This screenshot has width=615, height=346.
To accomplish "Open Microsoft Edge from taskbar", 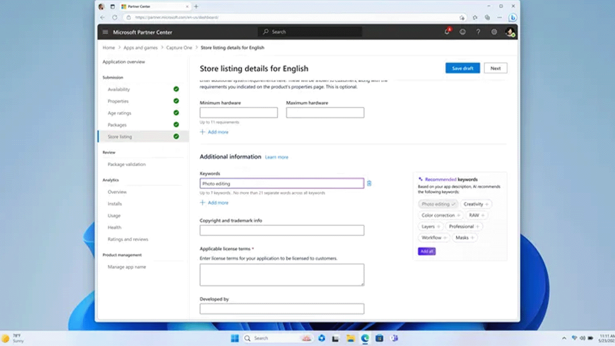I will (365, 338).
